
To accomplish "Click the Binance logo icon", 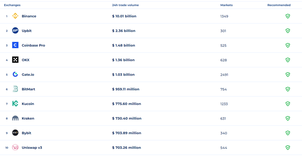I will 15,16.
